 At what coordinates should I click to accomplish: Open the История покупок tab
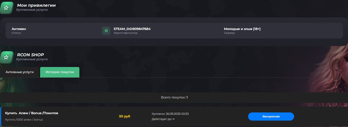point(60,72)
